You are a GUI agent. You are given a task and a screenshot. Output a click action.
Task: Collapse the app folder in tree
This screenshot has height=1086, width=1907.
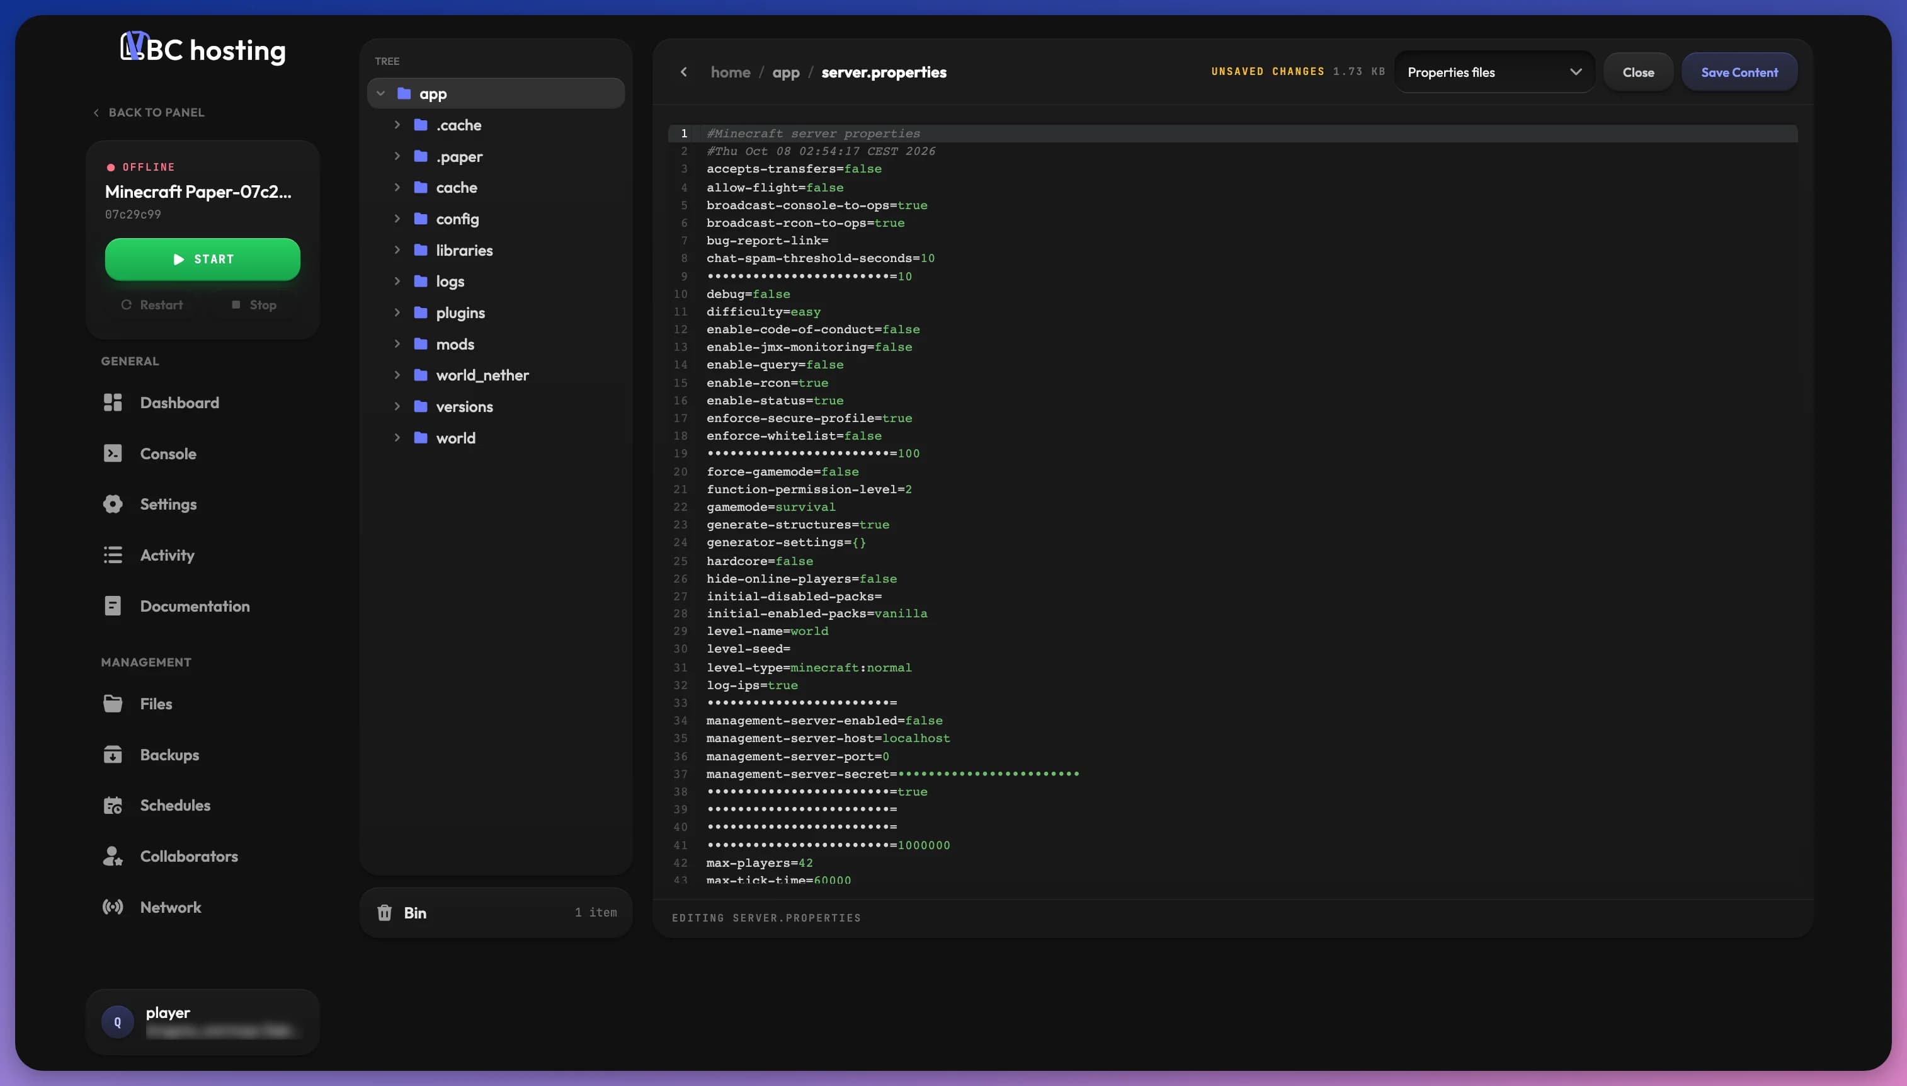coord(381,93)
